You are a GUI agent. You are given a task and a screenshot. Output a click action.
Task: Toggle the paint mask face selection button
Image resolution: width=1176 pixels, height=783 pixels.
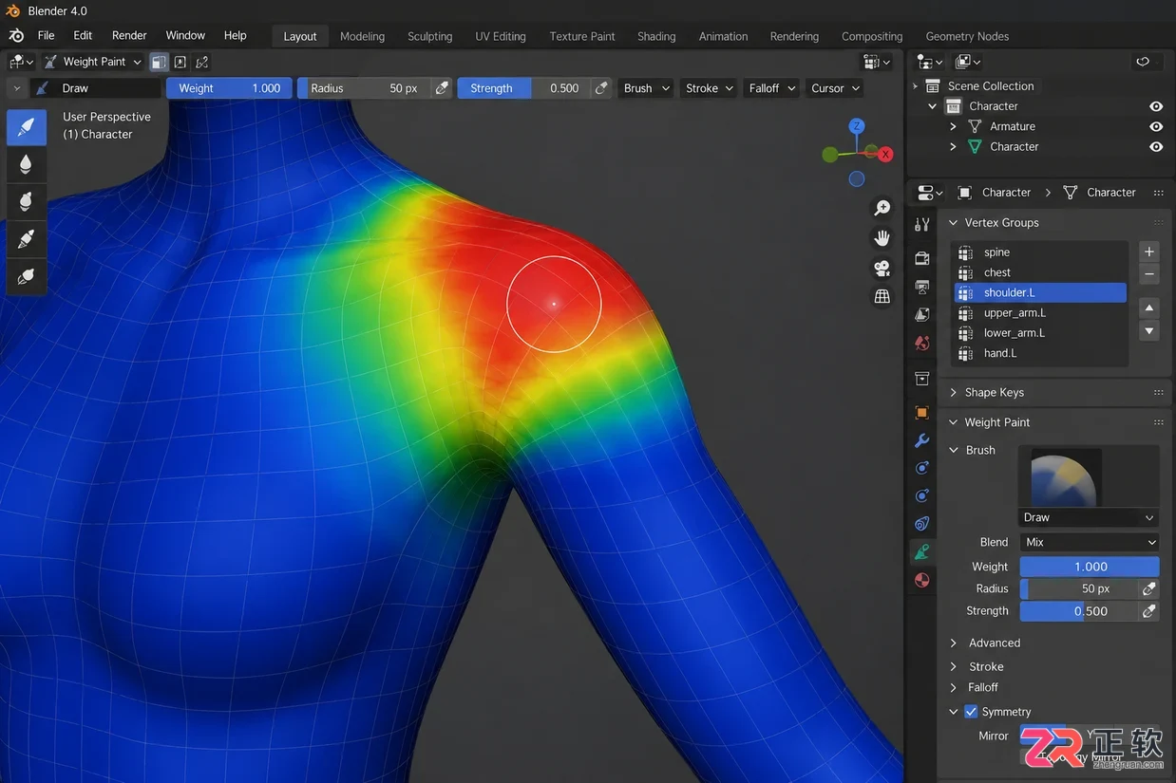(x=159, y=62)
